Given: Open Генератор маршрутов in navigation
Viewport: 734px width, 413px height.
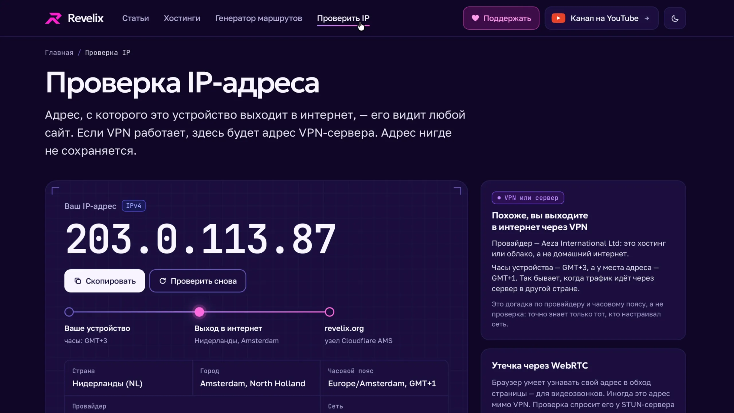Looking at the screenshot, I should (x=258, y=18).
